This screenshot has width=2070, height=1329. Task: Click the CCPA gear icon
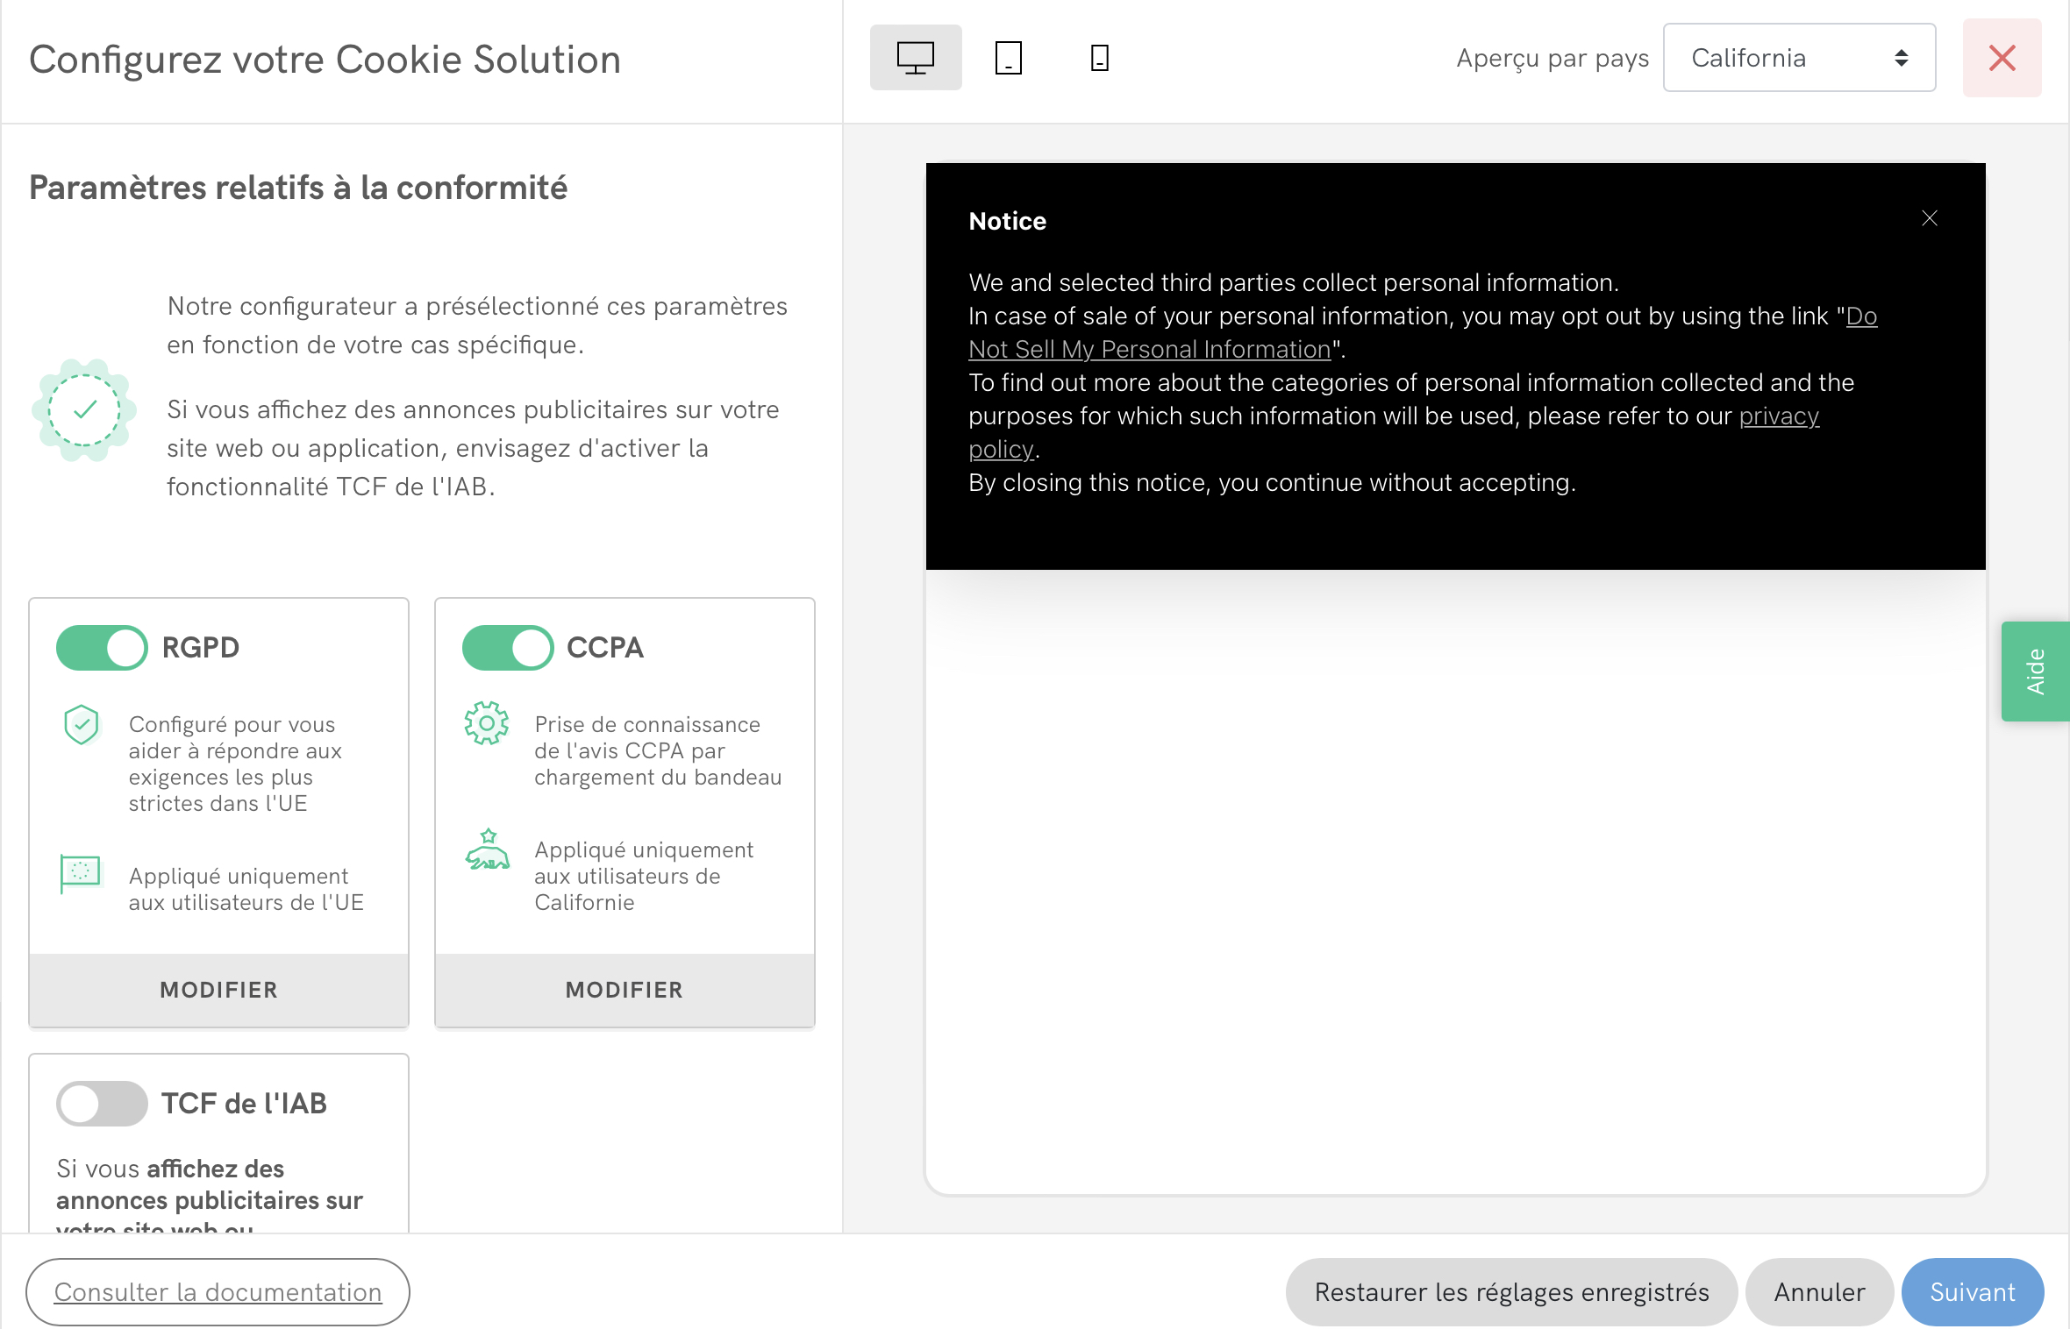[x=487, y=723]
